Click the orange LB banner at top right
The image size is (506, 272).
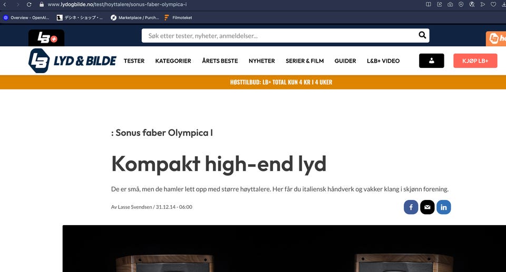pos(496,39)
